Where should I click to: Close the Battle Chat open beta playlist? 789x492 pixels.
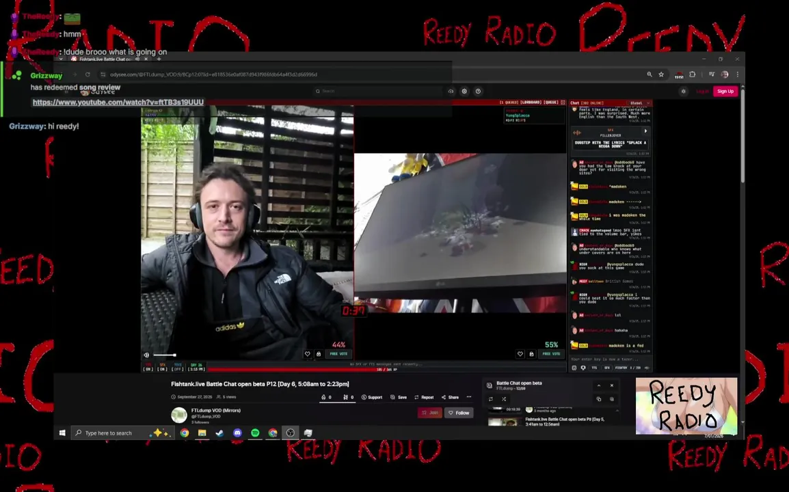pyautogui.click(x=612, y=385)
